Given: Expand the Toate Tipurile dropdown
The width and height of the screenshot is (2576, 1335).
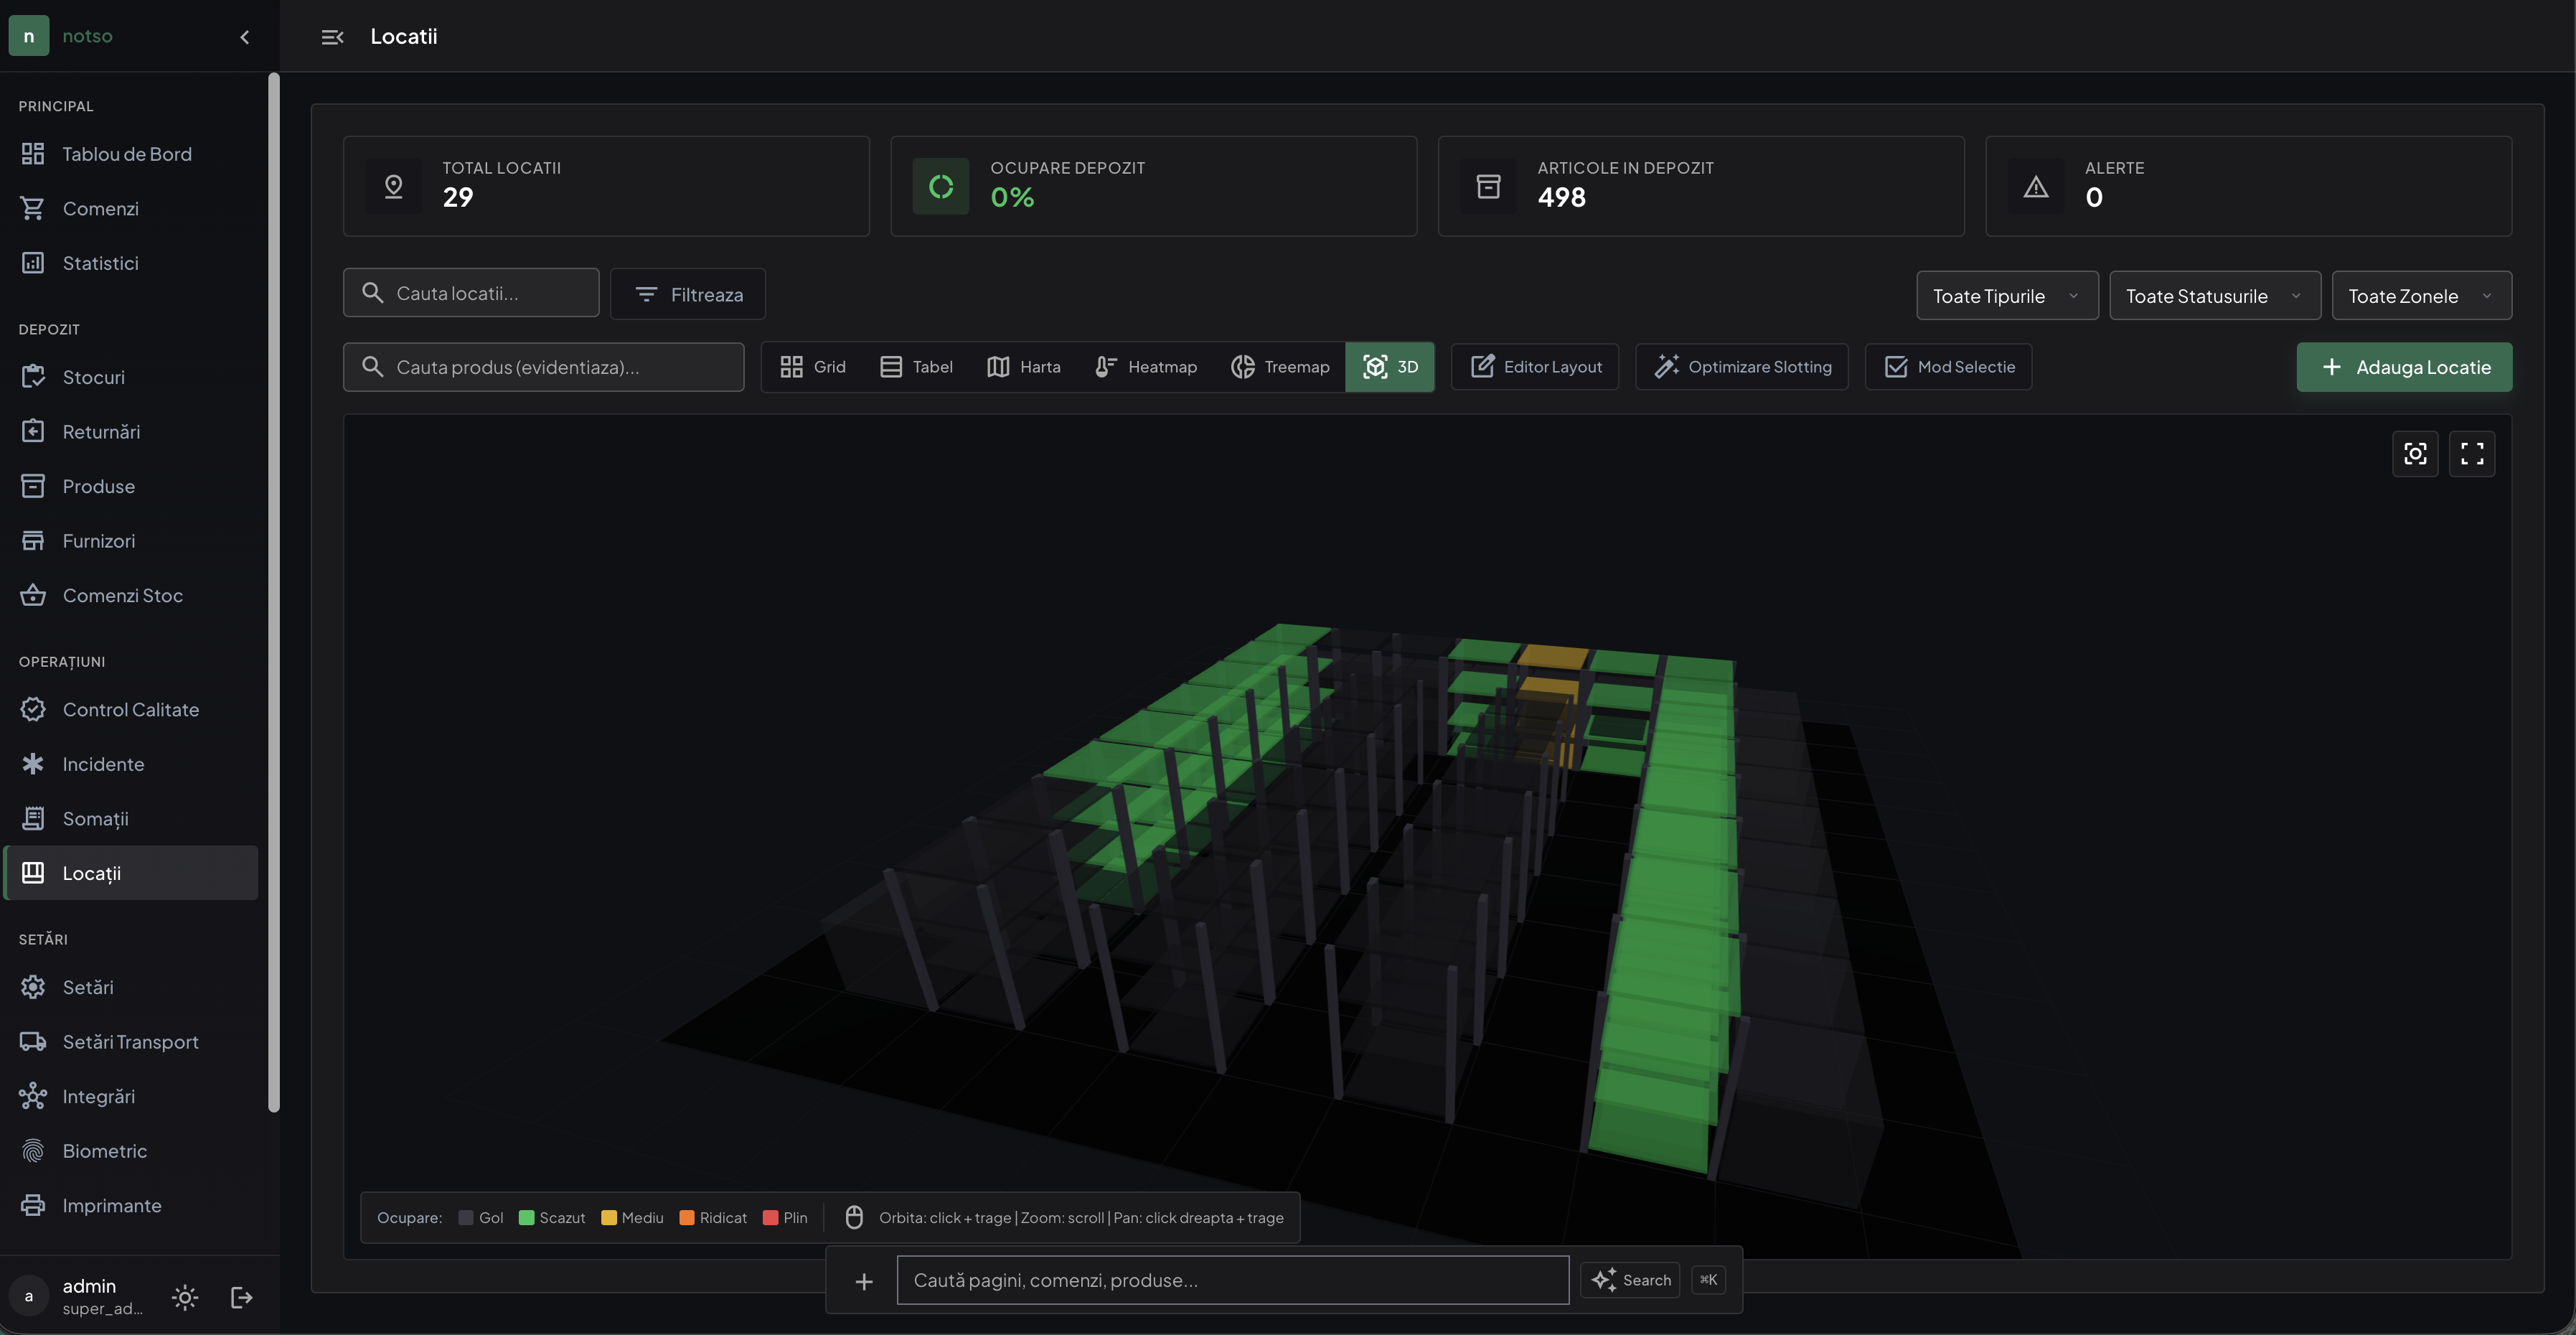Looking at the screenshot, I should click(x=2007, y=296).
